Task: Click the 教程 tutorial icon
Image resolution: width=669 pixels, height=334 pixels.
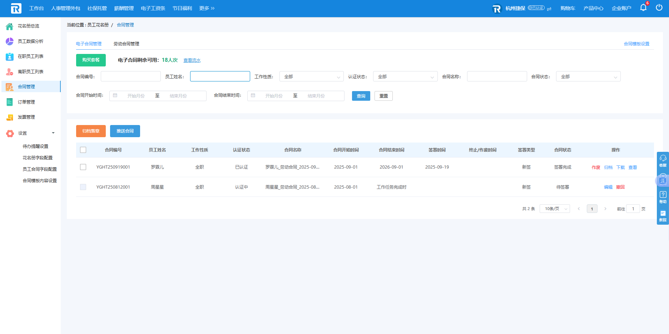Action: [x=663, y=215]
